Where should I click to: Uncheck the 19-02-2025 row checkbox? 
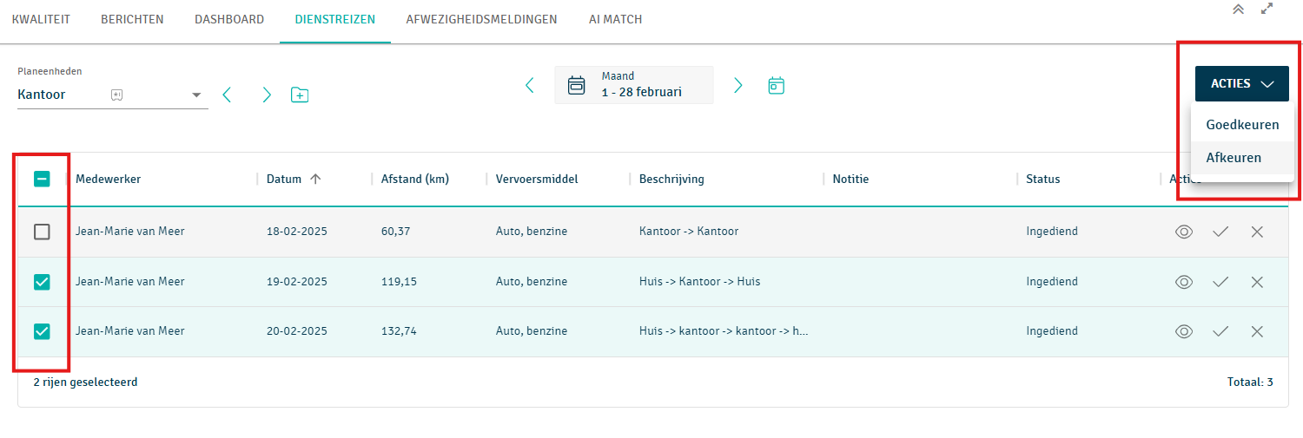[x=42, y=282]
